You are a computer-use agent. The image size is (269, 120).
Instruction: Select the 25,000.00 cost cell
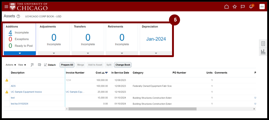(103, 92)
